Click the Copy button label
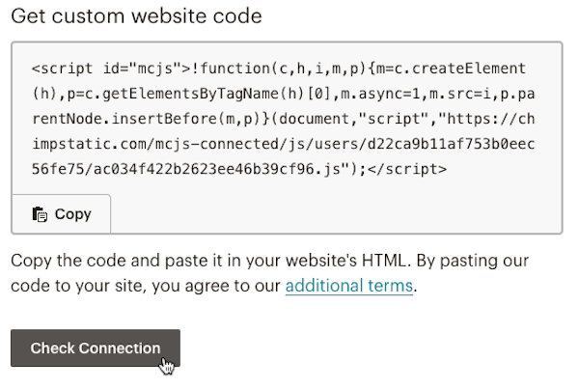The height and width of the screenshot is (389, 579). 72,214
